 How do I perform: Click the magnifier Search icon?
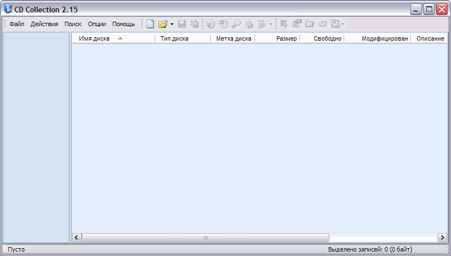(236, 24)
